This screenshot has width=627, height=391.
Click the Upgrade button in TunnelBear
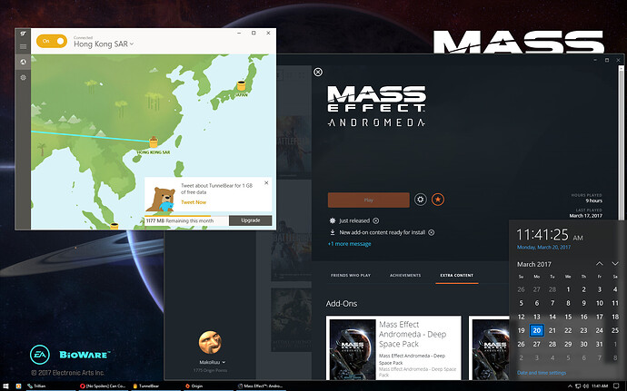pos(250,220)
